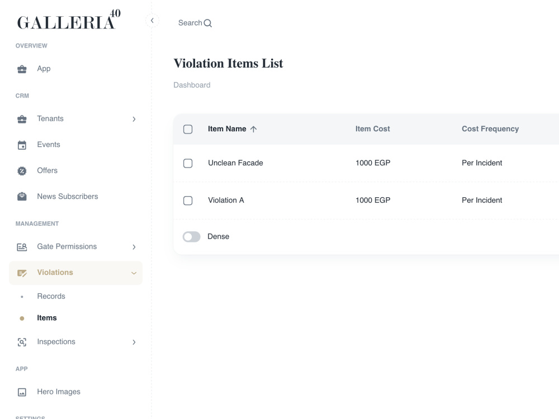Sort by Item Cost column header
Image resolution: width=559 pixels, height=419 pixels.
tap(372, 129)
